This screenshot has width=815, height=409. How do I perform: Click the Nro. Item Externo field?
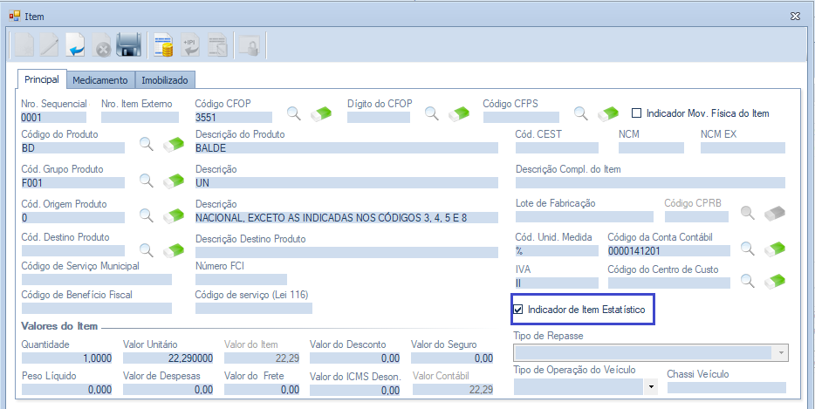140,118
